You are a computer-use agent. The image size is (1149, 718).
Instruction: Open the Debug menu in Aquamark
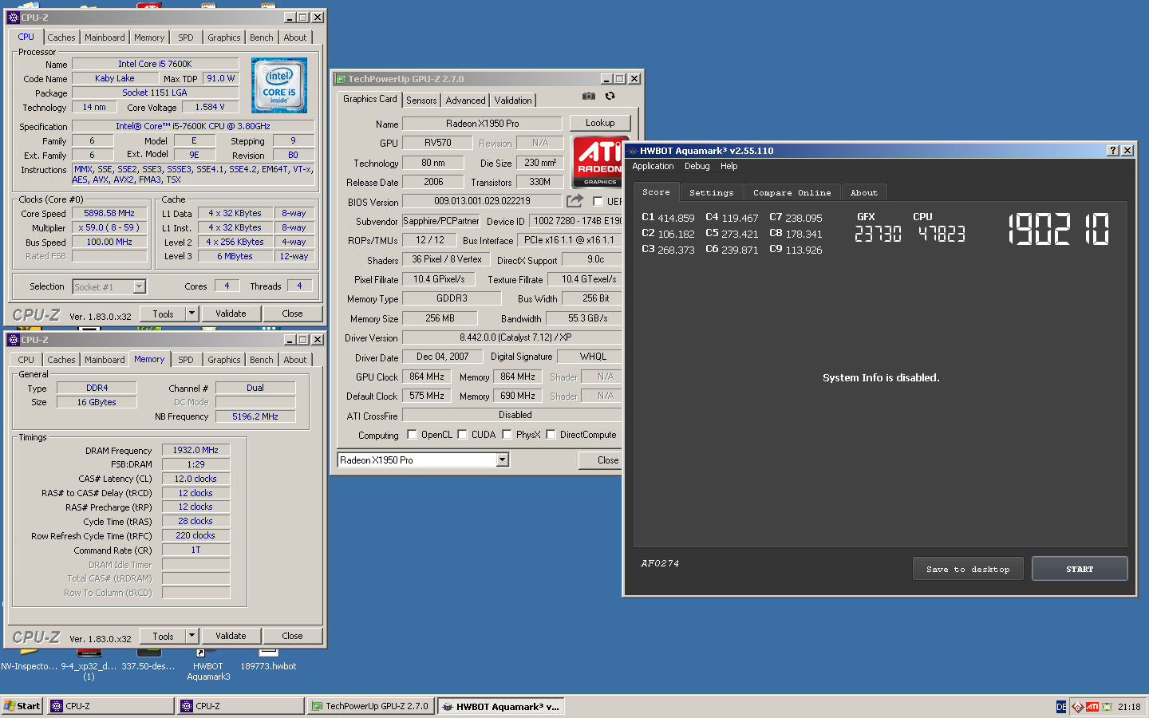[x=697, y=166]
